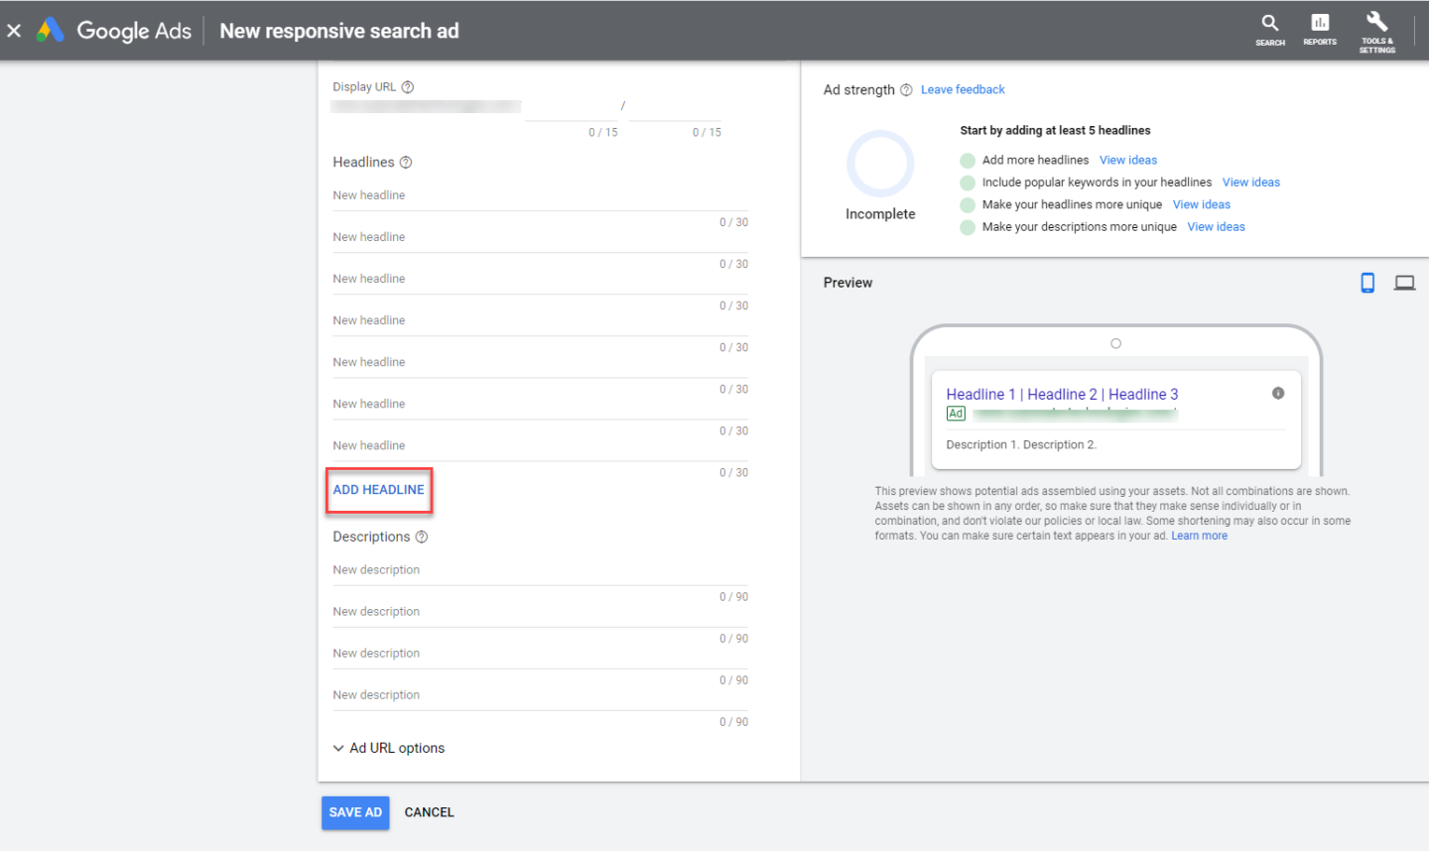The height and width of the screenshot is (851, 1429).
Task: Open Tools & Settings wrench icon
Action: pyautogui.click(x=1376, y=23)
